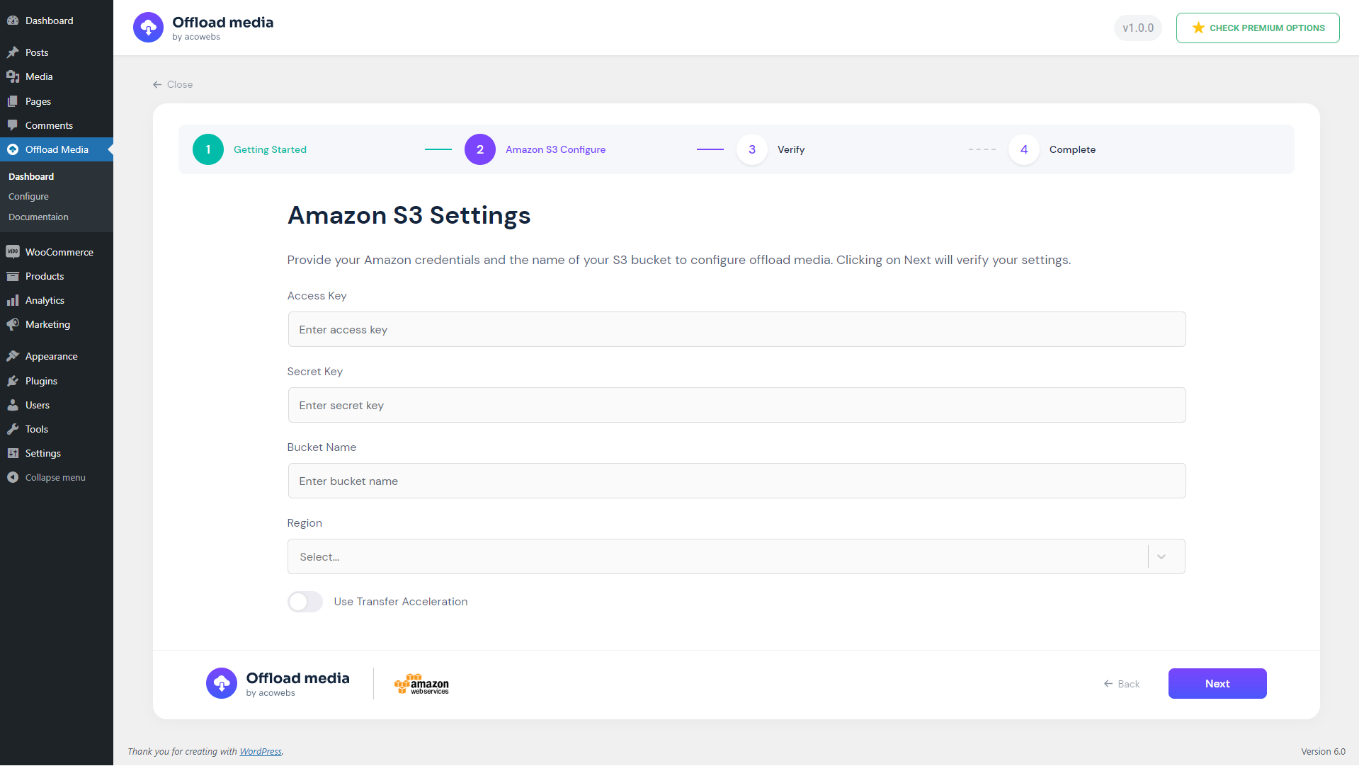Click the Amazon S3 Configure step label
1359x766 pixels.
point(555,149)
